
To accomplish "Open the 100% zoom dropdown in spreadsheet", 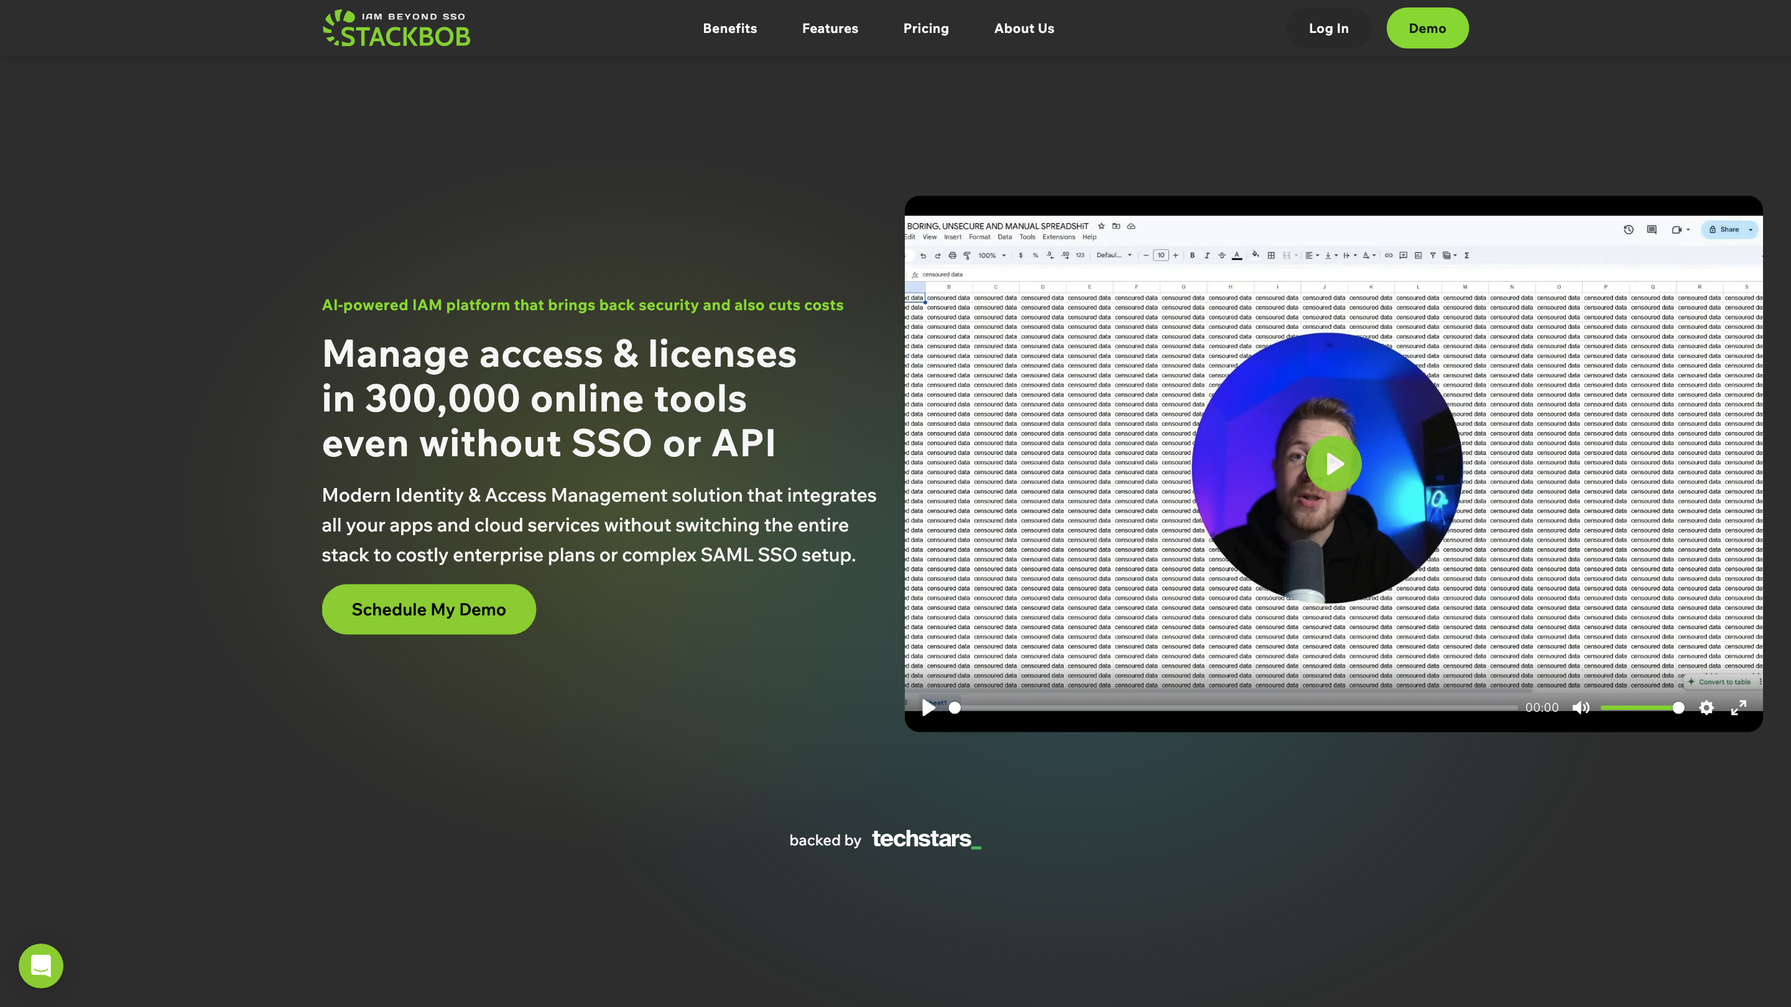I will tap(992, 255).
